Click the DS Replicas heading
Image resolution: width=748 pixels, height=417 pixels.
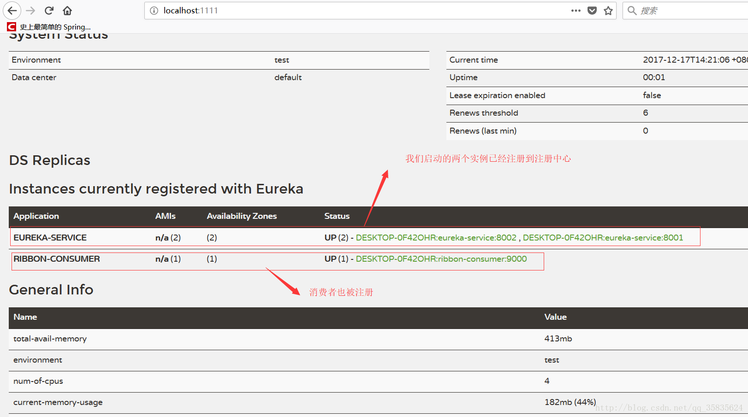pos(50,160)
